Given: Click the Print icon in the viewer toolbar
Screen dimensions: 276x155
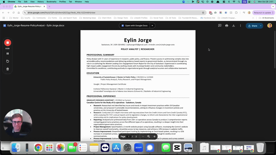Looking at the screenshot, I should (226, 26).
